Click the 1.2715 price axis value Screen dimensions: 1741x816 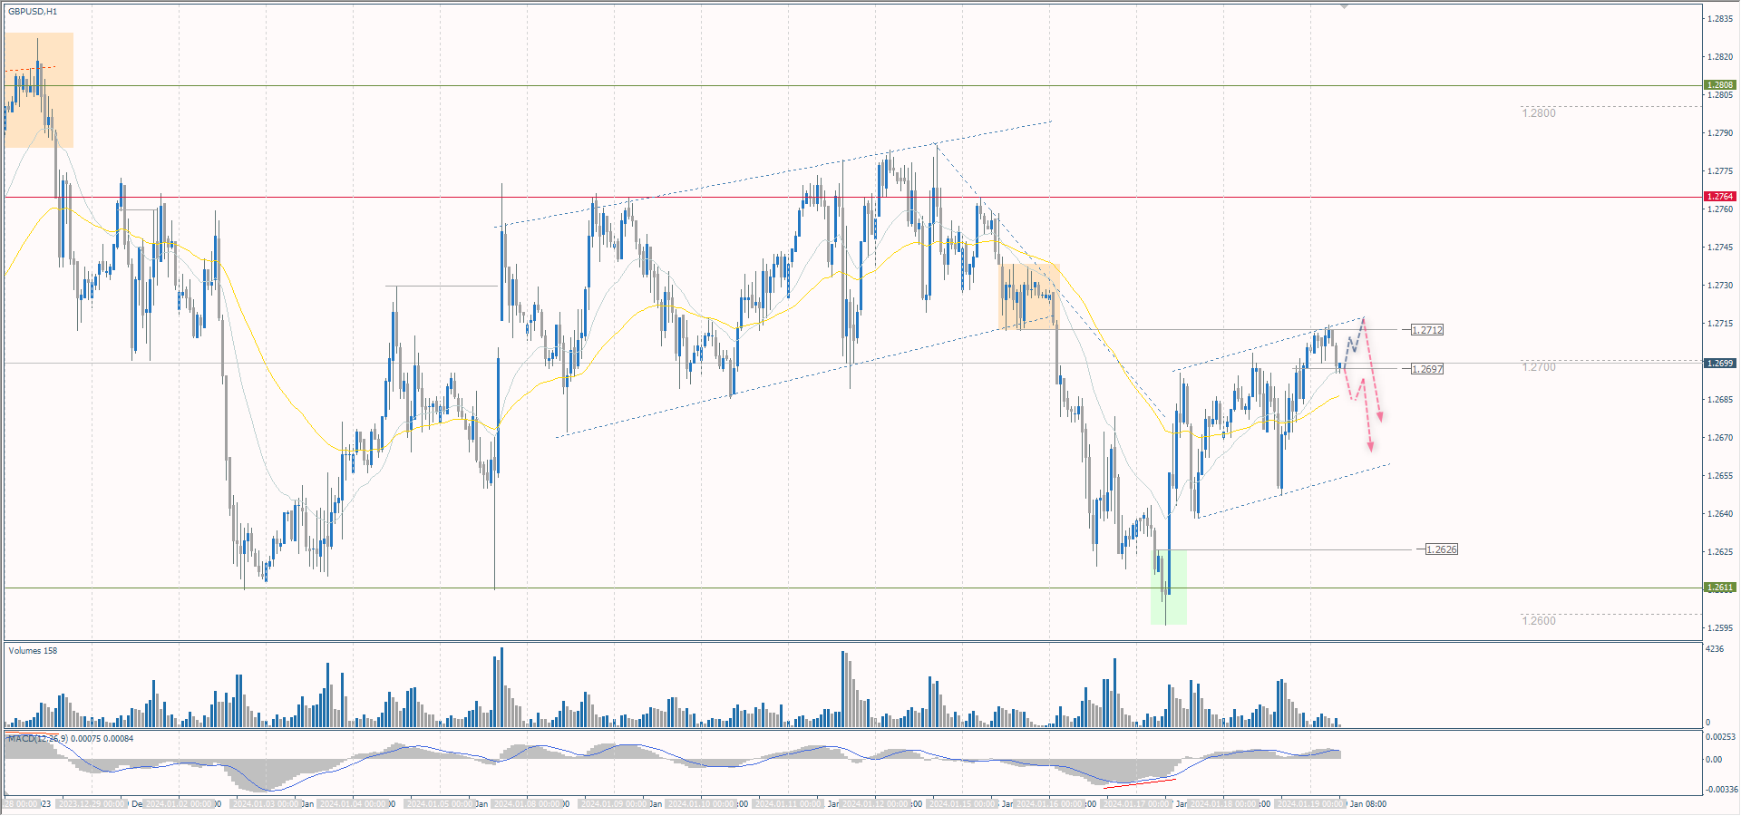click(1720, 324)
